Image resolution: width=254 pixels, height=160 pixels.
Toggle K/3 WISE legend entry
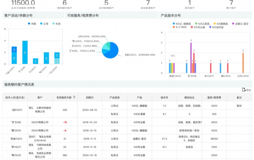click(180, 27)
